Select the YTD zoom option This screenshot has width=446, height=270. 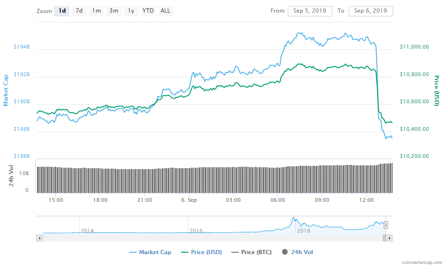148,11
